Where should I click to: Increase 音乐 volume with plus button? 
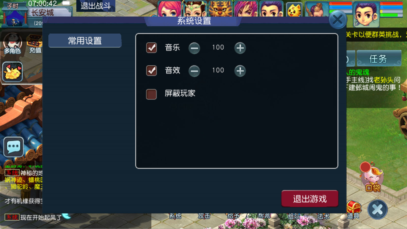coord(240,48)
